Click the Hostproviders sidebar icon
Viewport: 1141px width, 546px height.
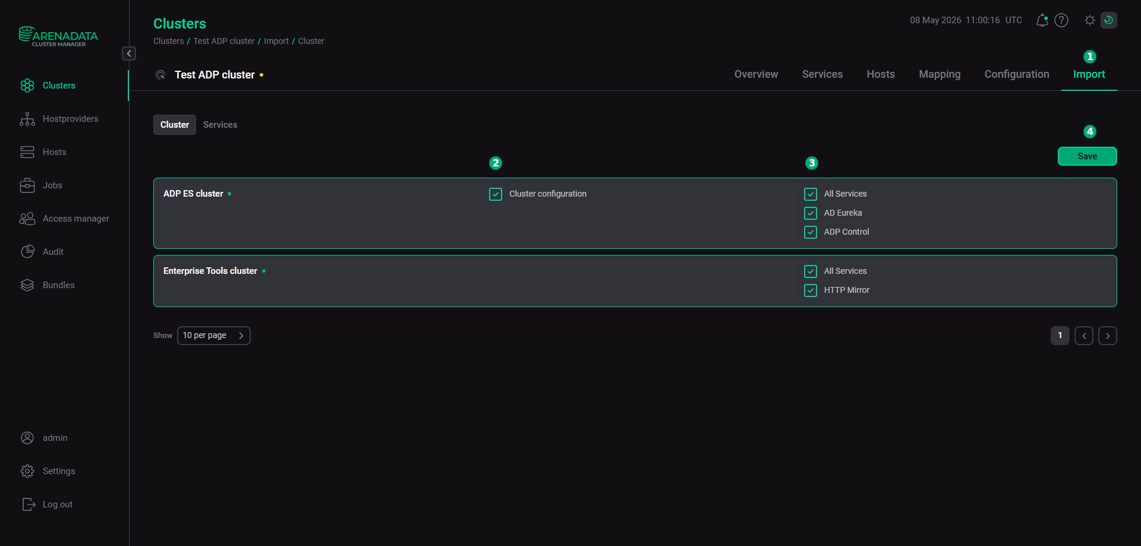[x=27, y=119]
